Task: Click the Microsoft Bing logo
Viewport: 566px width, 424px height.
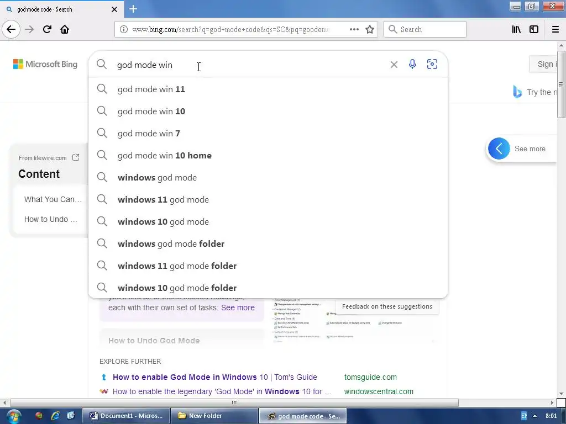Action: [x=45, y=64]
